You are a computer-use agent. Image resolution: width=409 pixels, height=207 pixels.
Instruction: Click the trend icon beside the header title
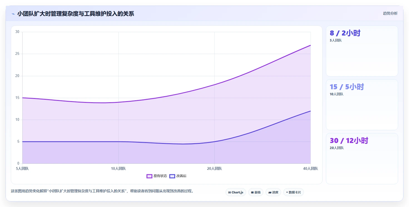coord(13,14)
